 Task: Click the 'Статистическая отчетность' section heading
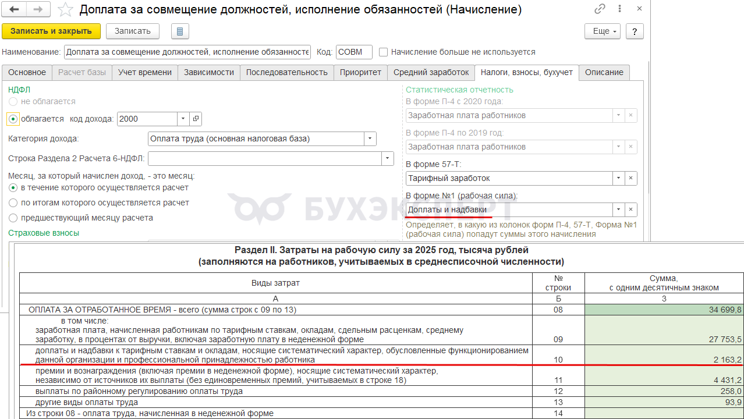click(x=459, y=90)
